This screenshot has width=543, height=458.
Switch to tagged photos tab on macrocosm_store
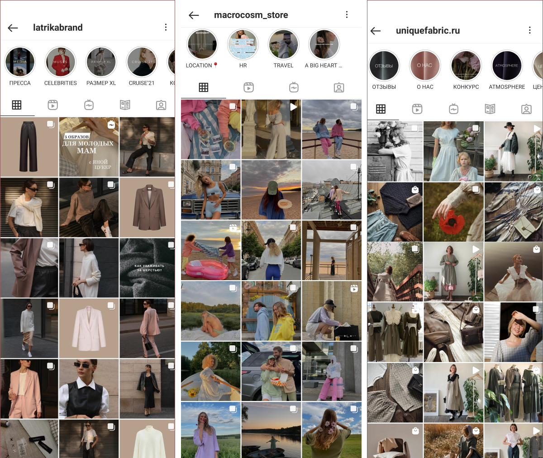339,88
